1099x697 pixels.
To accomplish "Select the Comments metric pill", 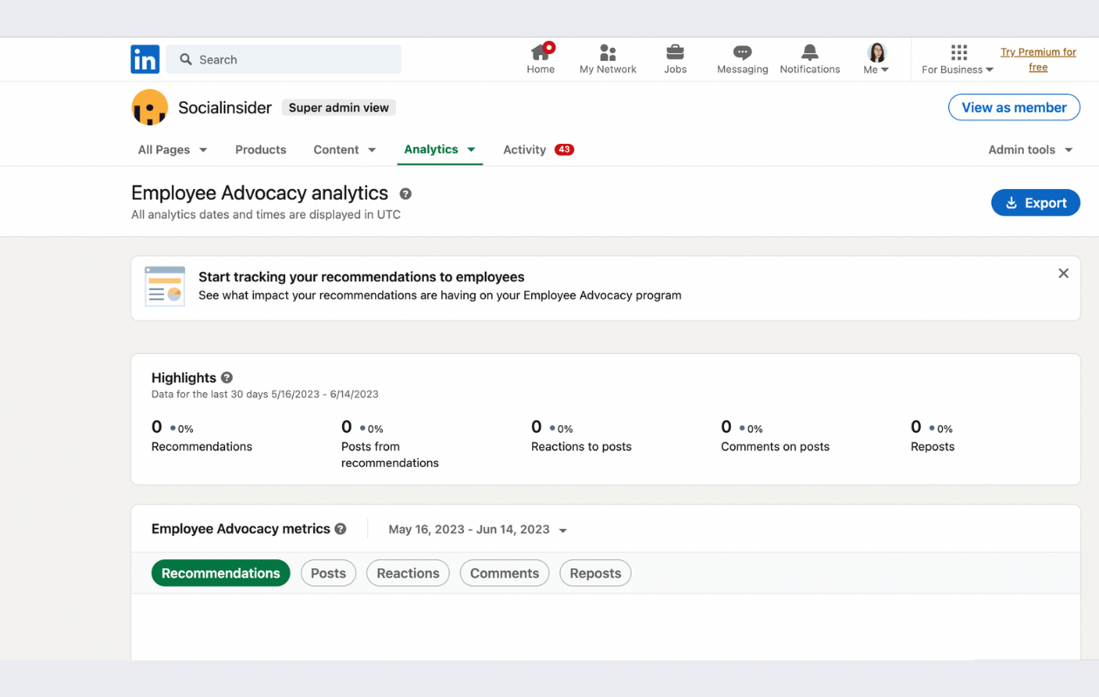I will [504, 573].
